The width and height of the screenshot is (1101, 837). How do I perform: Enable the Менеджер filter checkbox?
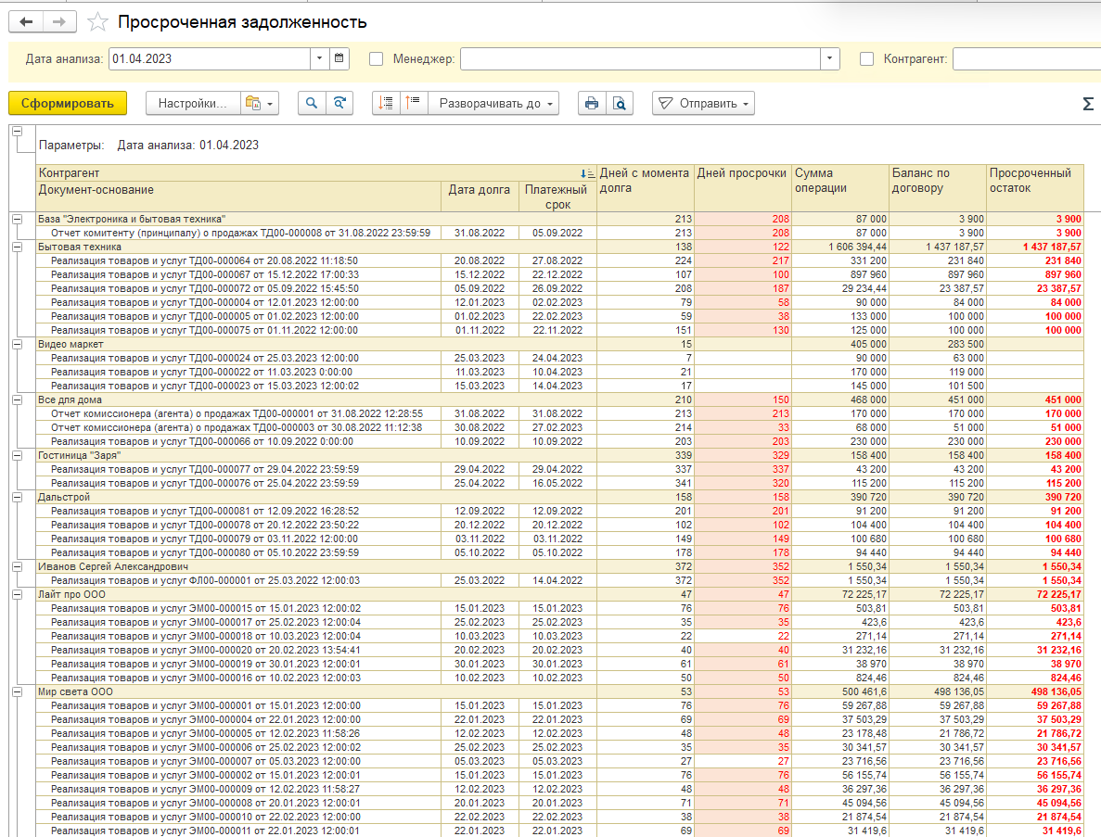point(377,59)
